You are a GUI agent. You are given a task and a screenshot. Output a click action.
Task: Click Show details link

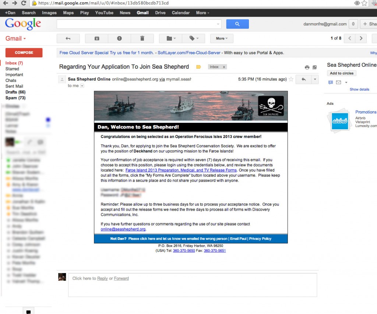(359, 89)
